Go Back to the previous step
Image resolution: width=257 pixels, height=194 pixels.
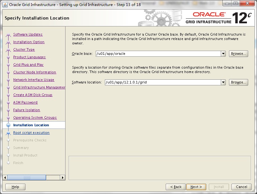click(x=176, y=187)
